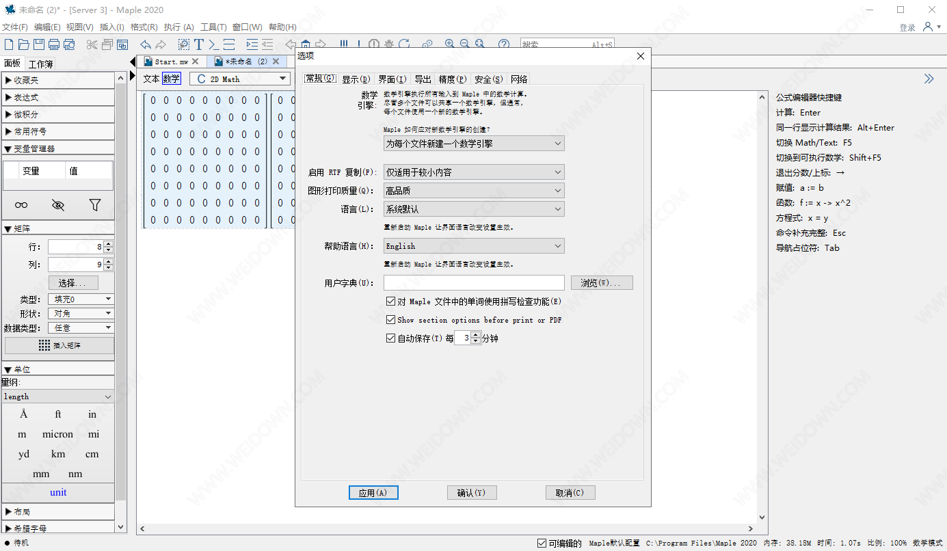
Task: Click the help question mark toolbar icon
Action: click(x=504, y=44)
